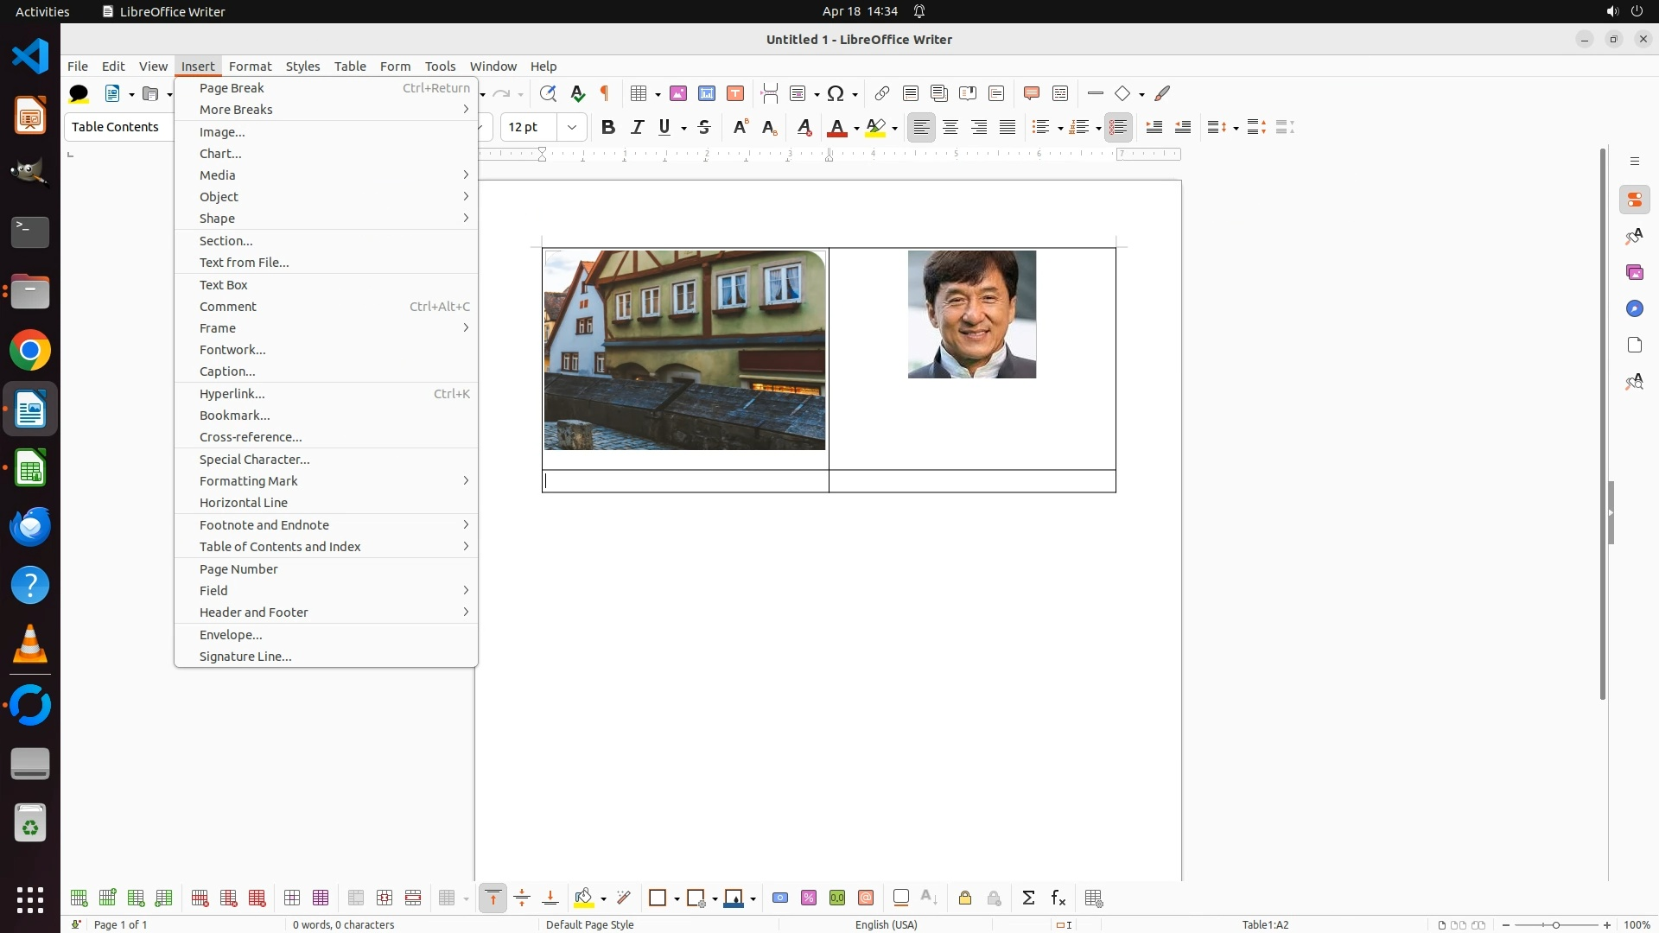Screen dimensions: 1659x933
Task: Click the Insert Hyperlink toolbar icon
Action: 881,93
